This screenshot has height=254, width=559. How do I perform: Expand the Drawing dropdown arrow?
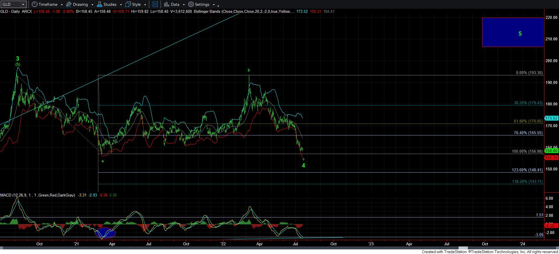point(92,5)
